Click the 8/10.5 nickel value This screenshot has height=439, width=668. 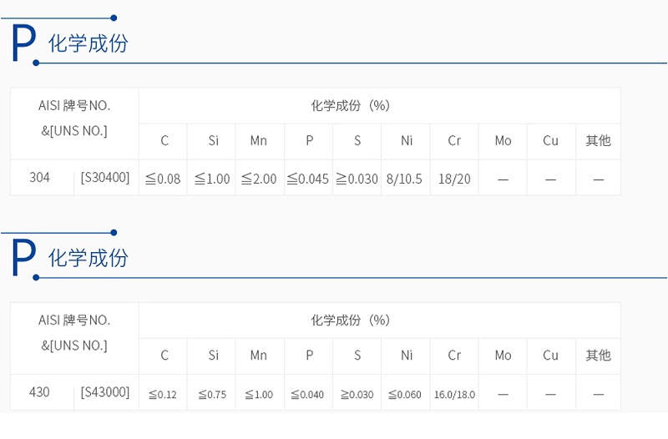(405, 179)
